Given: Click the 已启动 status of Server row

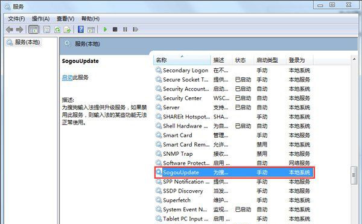Looking at the screenshot, I should (x=243, y=107).
